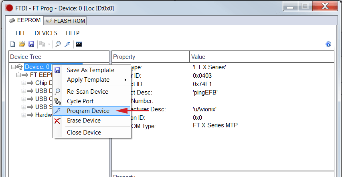Click the 0x0 location ID value

pos(197,118)
